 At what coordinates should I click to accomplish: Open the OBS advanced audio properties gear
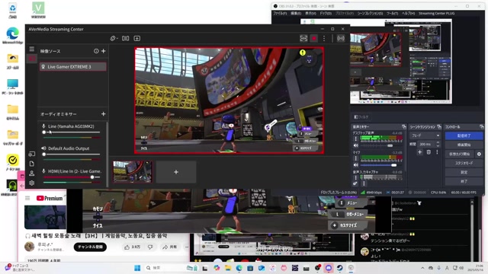(x=355, y=183)
